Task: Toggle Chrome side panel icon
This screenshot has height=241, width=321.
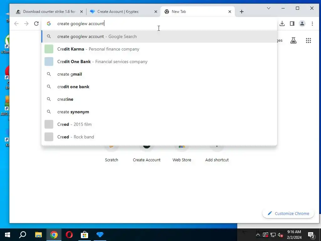Action: click(292, 24)
